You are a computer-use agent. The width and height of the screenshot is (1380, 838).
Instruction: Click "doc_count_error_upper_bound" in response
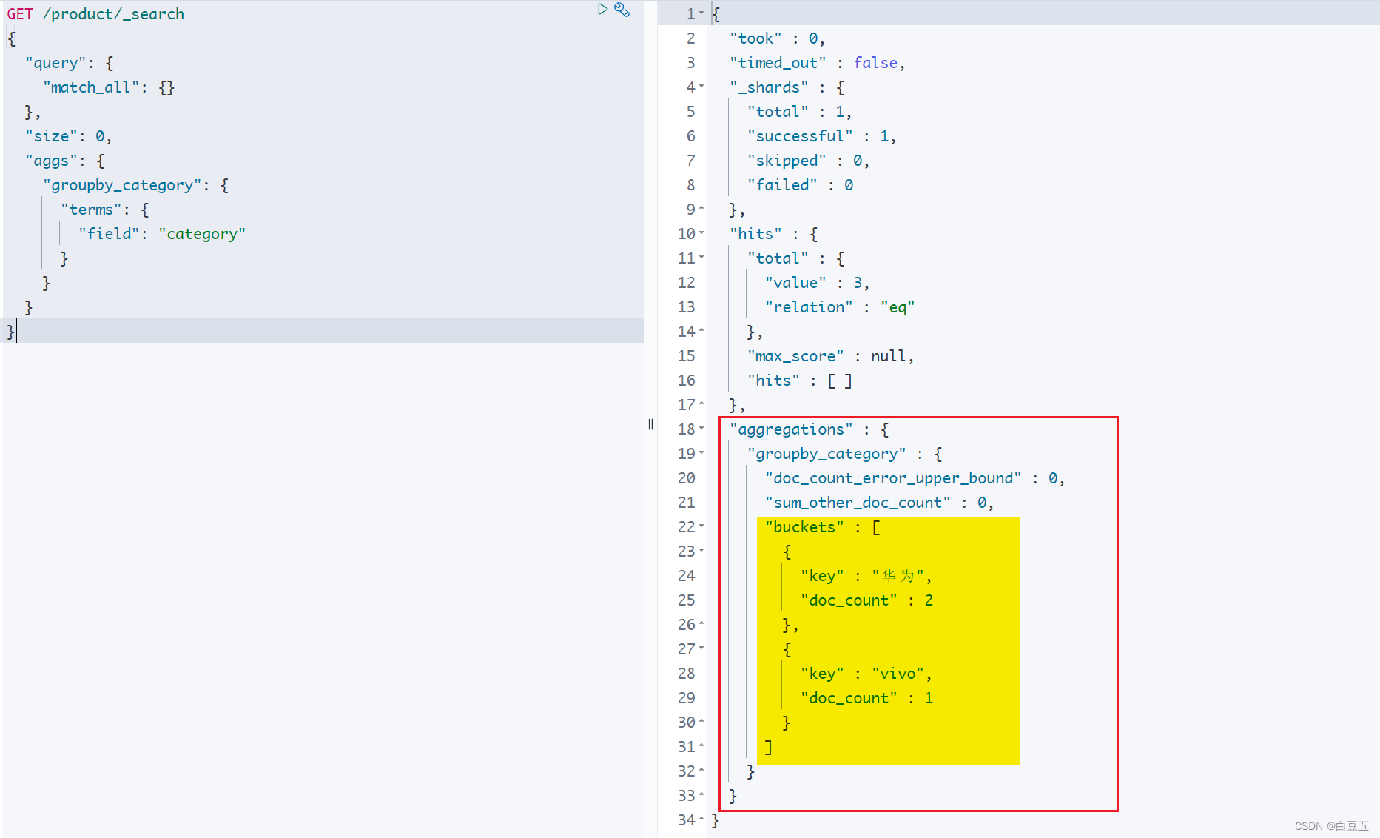click(893, 478)
